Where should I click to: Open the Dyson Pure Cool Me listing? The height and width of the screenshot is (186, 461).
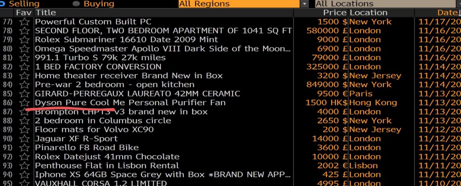coord(130,103)
